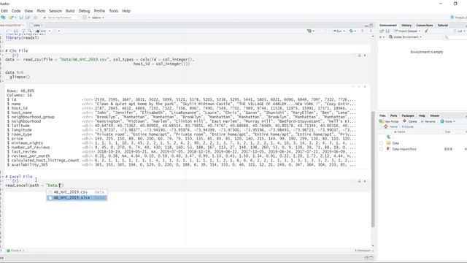This screenshot has height=263, width=467.
Task: Click the Go to file/function search field
Action: [60, 18]
